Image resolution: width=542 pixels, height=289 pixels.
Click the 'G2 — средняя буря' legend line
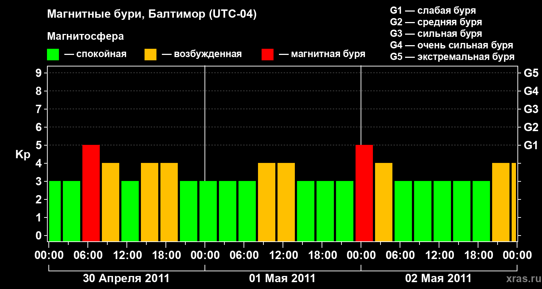coord(436,22)
